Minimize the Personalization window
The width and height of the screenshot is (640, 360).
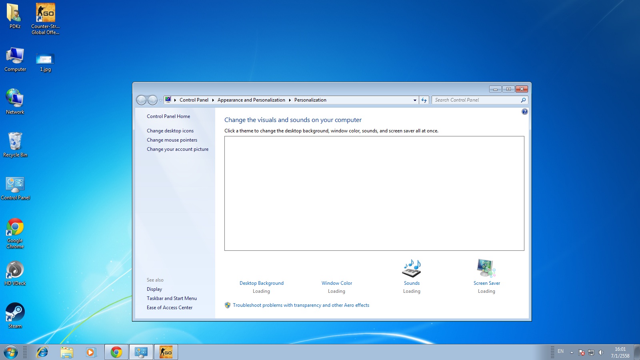(495, 89)
